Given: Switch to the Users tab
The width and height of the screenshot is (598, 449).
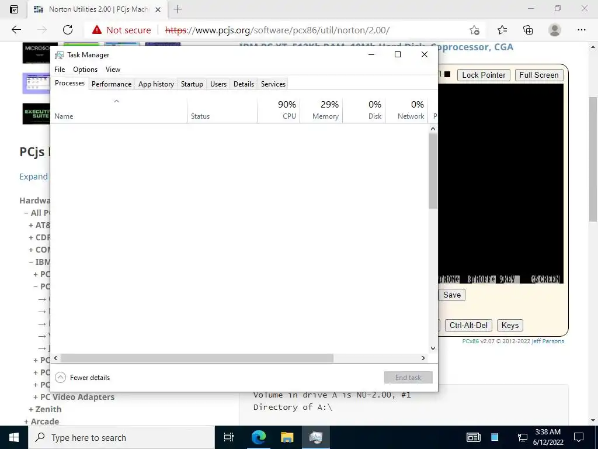Looking at the screenshot, I should pos(218,84).
